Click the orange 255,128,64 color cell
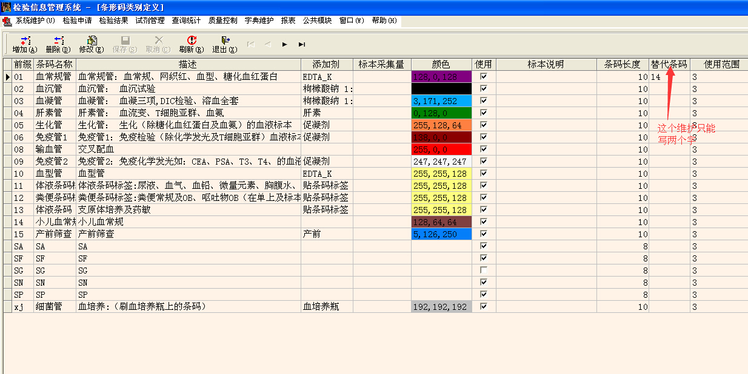The image size is (748, 374). (x=441, y=125)
